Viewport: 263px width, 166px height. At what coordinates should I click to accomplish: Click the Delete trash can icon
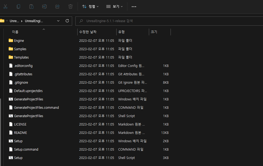coord(70,6)
